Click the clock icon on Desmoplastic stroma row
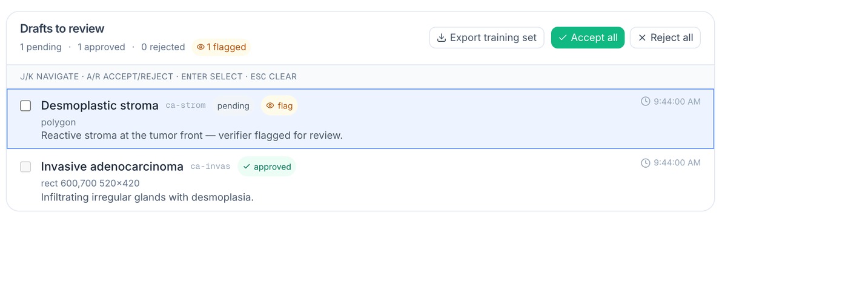The height and width of the screenshot is (301, 848). point(646,101)
